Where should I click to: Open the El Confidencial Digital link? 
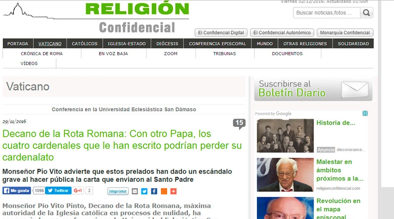(221, 33)
